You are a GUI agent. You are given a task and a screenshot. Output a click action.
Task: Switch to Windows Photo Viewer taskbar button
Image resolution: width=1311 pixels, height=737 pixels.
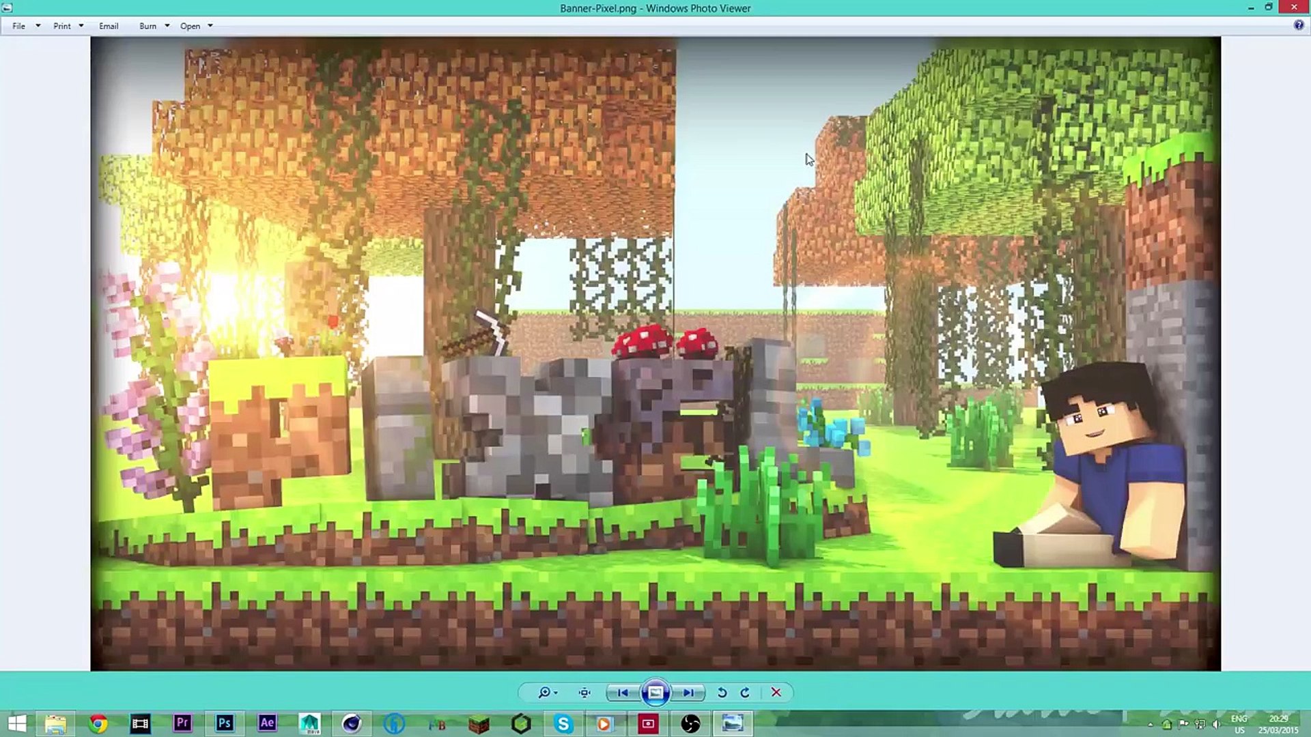point(733,723)
